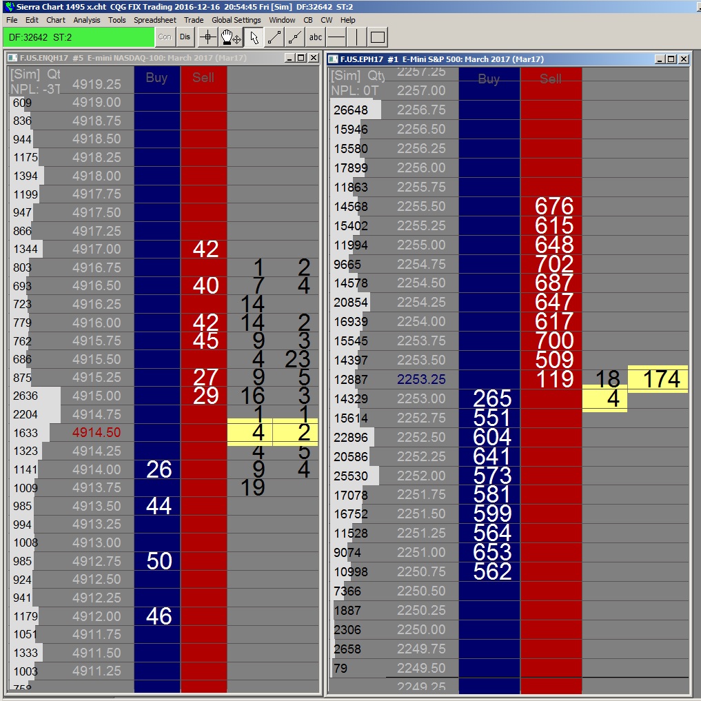Click S&P 500 Buy column header
701x701 pixels.
[489, 79]
